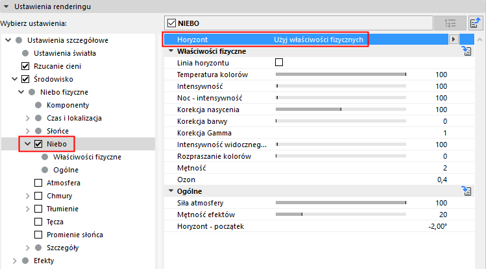Click the Intensywność slider
Screen dimensions: 486x269
pos(341,86)
